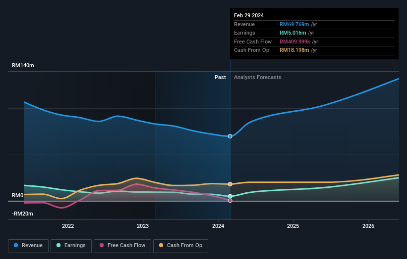Image resolution: width=407 pixels, height=259 pixels.
Task: Select the 2025 x-axis label
Action: (293, 226)
